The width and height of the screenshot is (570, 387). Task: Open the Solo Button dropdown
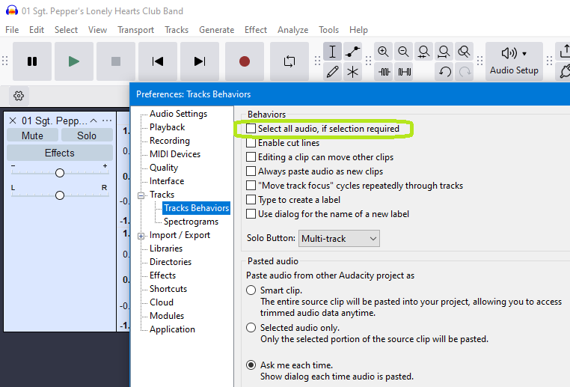tap(339, 239)
